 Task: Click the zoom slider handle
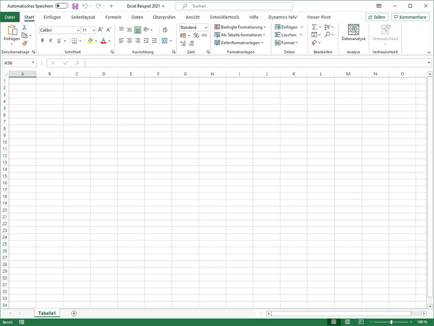pyautogui.click(x=392, y=322)
